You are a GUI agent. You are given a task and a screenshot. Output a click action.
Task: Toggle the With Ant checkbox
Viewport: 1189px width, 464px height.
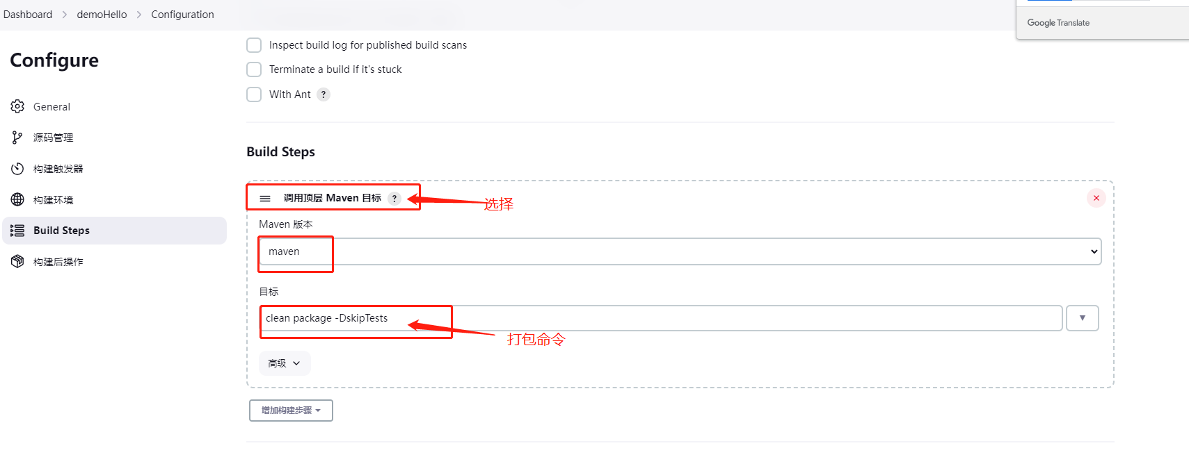point(254,94)
